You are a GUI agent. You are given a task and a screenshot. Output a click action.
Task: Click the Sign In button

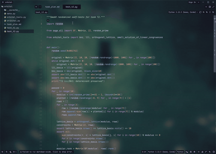pos(192,2)
